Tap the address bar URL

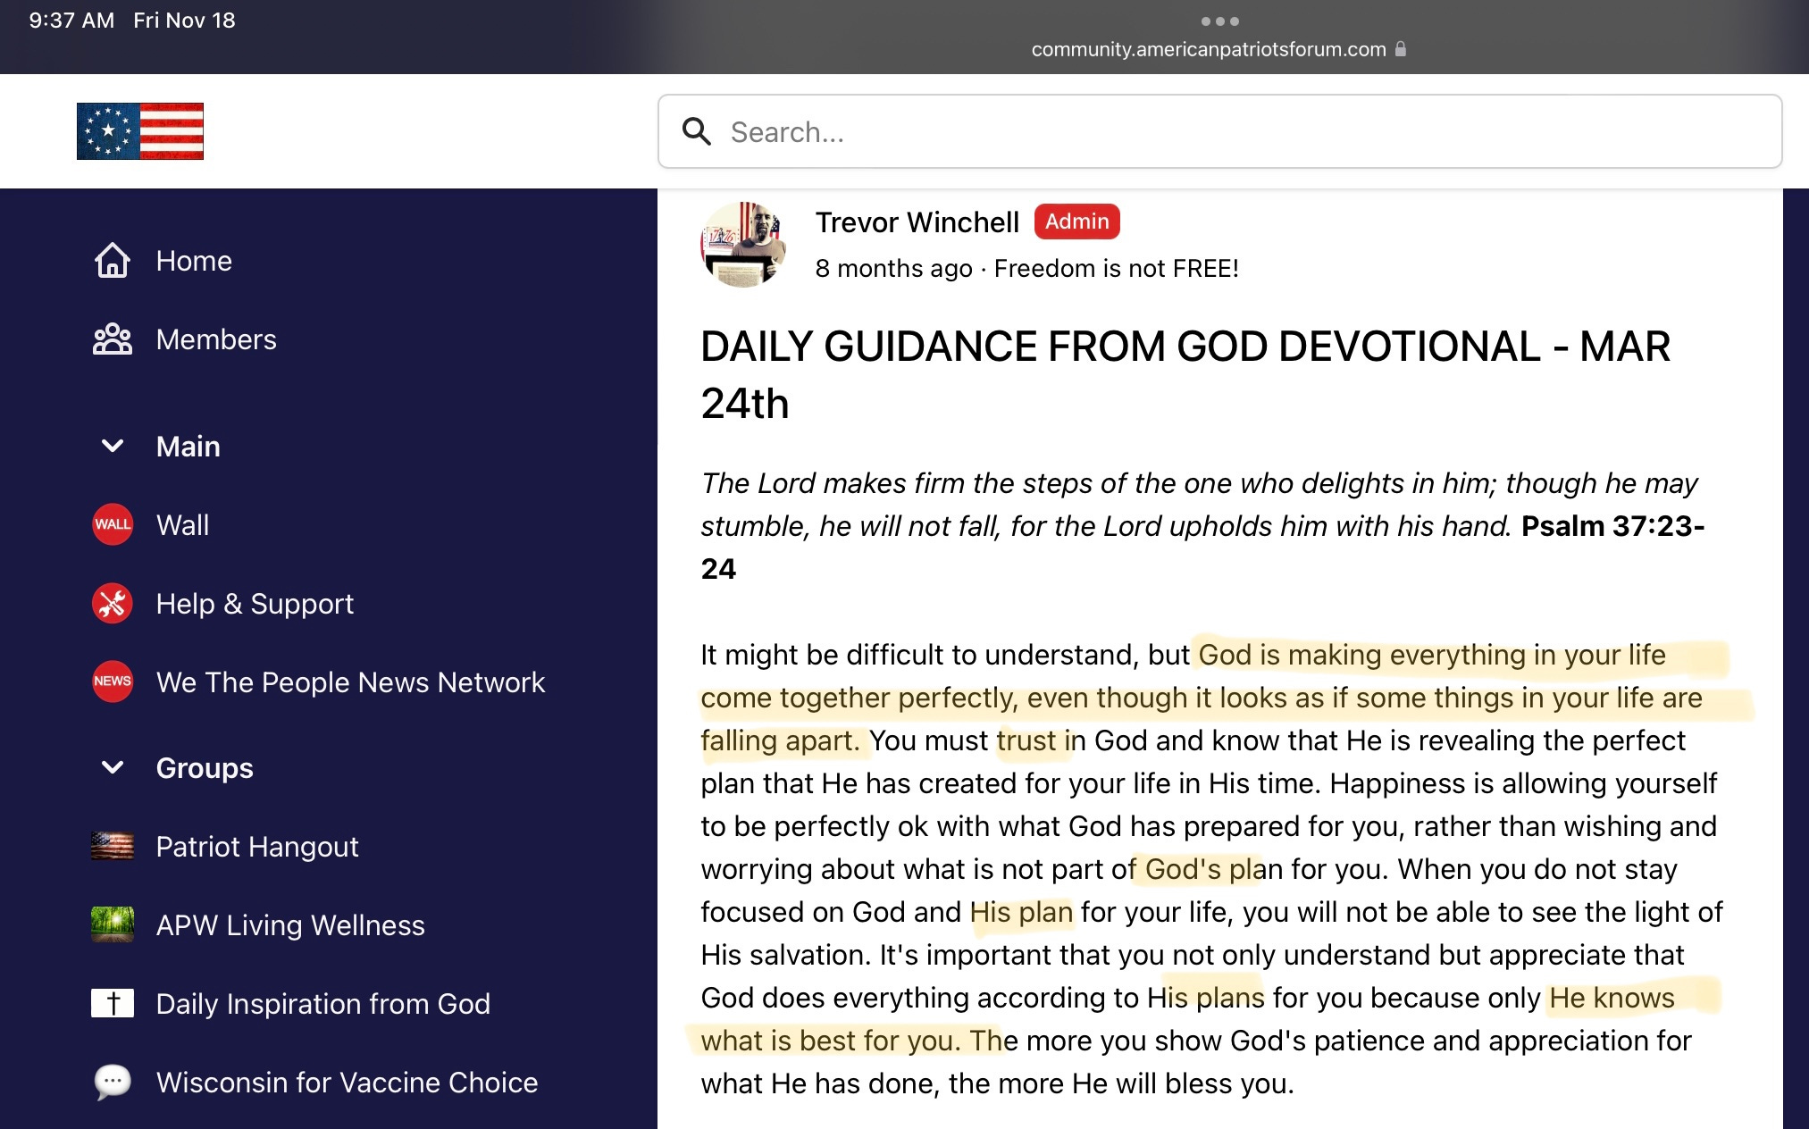[1209, 49]
